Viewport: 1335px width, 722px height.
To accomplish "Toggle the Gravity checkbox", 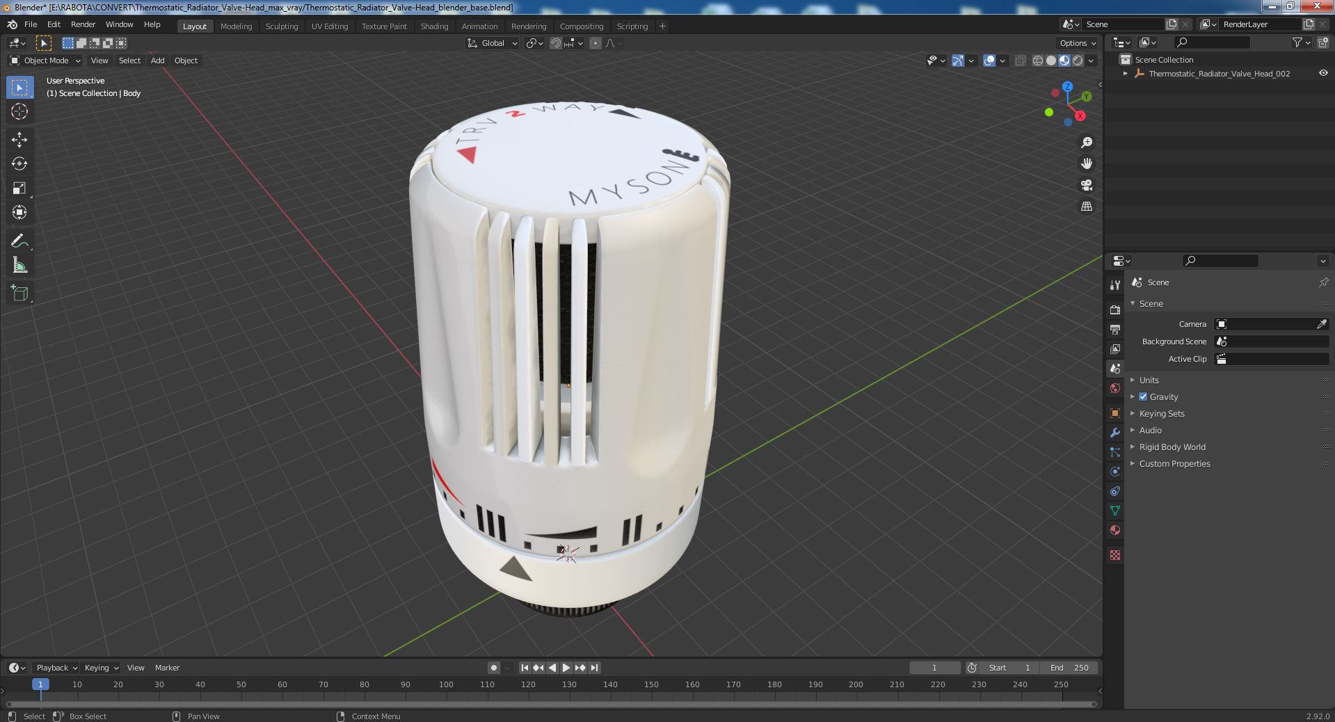I will click(1143, 396).
